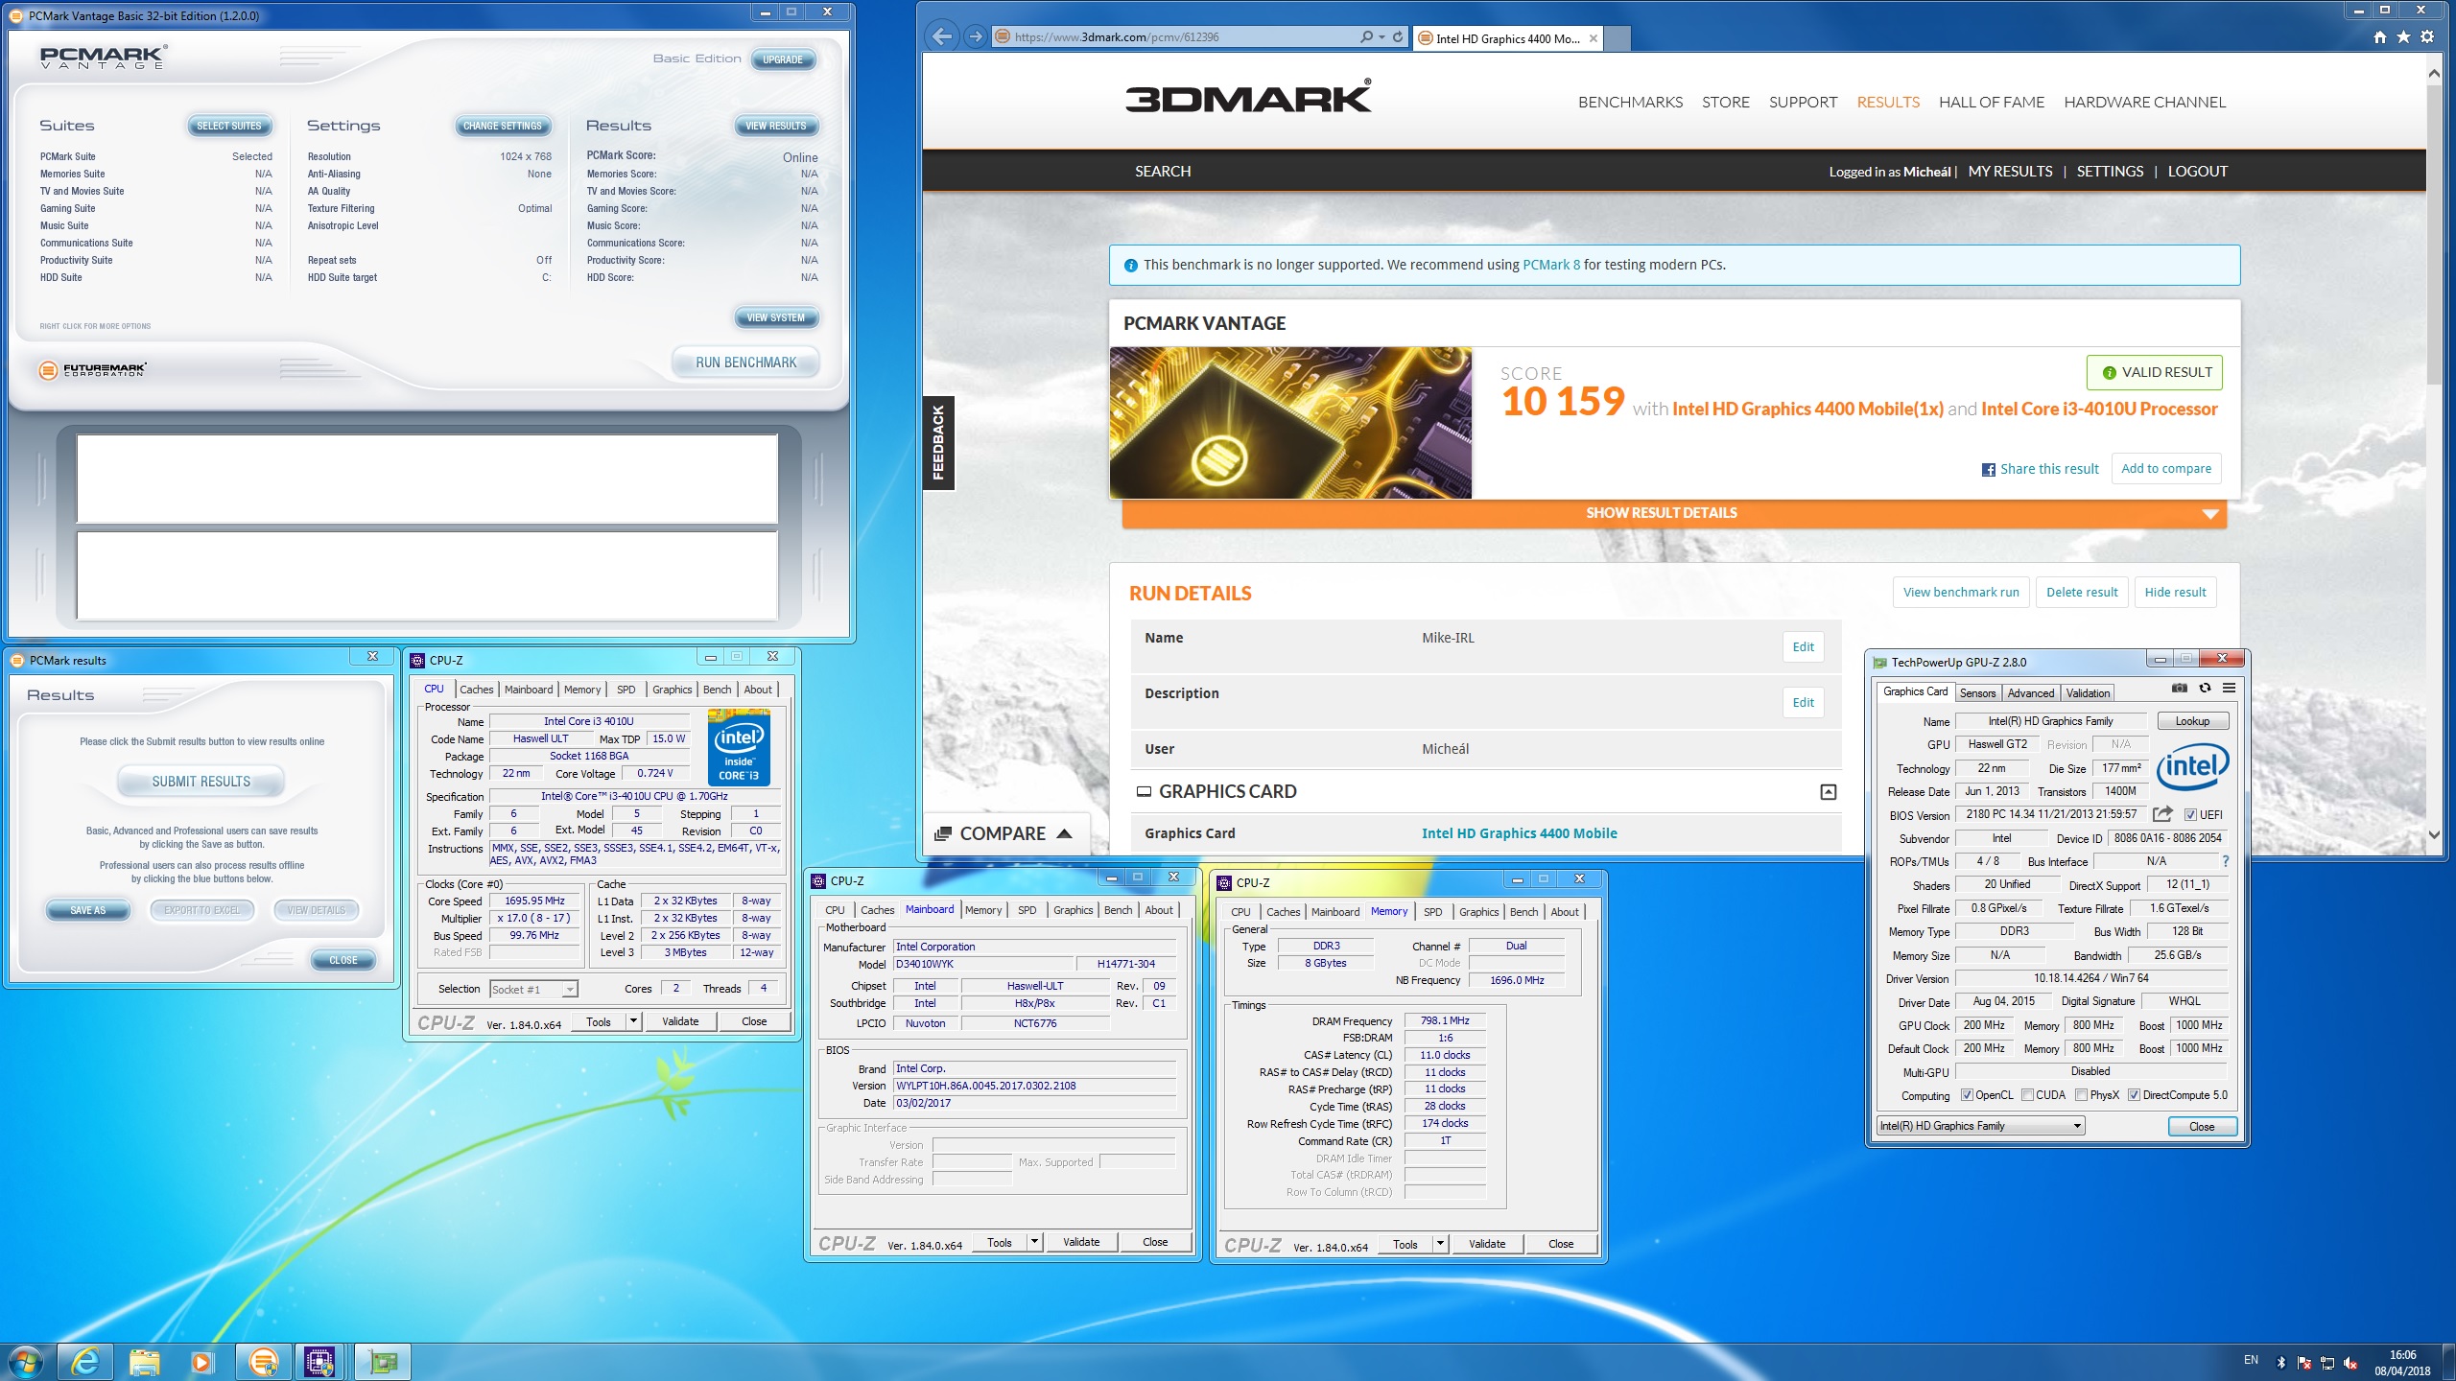Click the address bar refresh icon
Image resolution: width=2456 pixels, height=1381 pixels.
pos(1398,37)
